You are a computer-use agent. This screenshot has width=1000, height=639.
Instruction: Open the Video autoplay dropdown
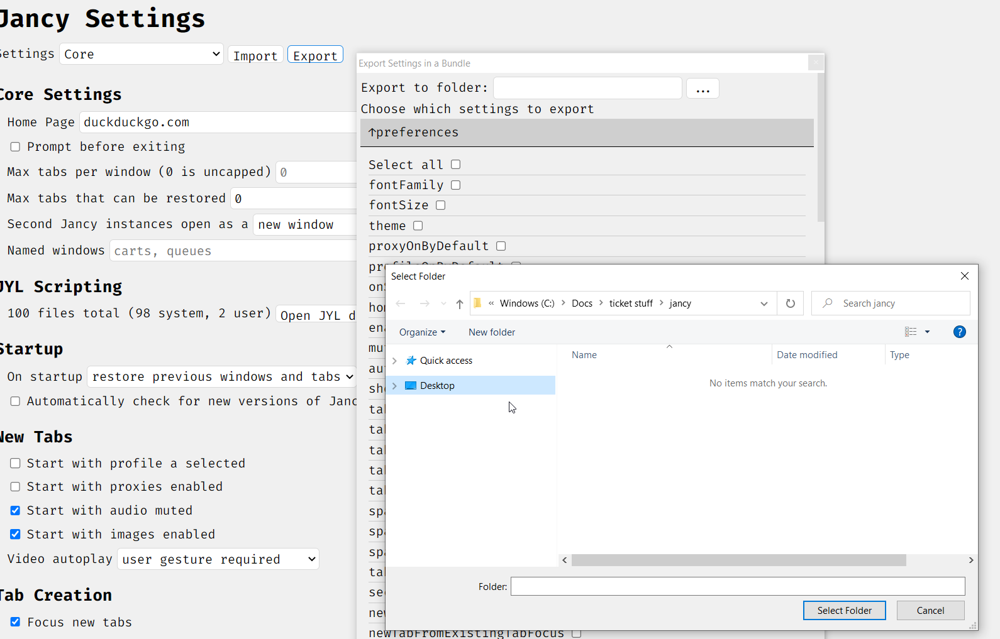218,559
